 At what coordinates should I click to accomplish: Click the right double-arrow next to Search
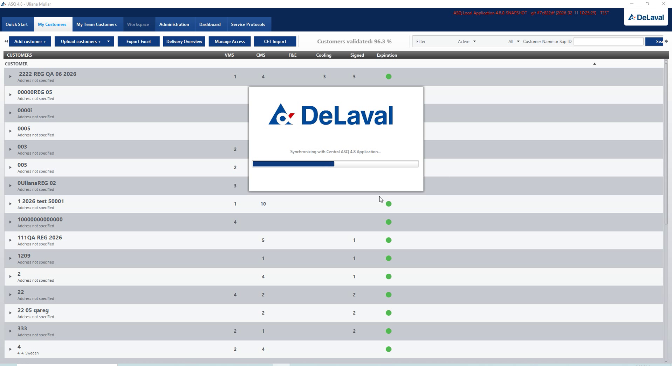tap(666, 41)
